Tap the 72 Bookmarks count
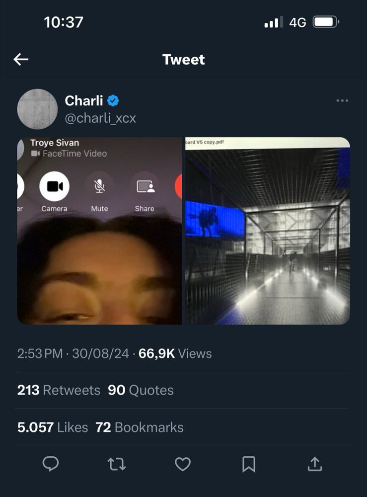The image size is (367, 497). pos(140,427)
